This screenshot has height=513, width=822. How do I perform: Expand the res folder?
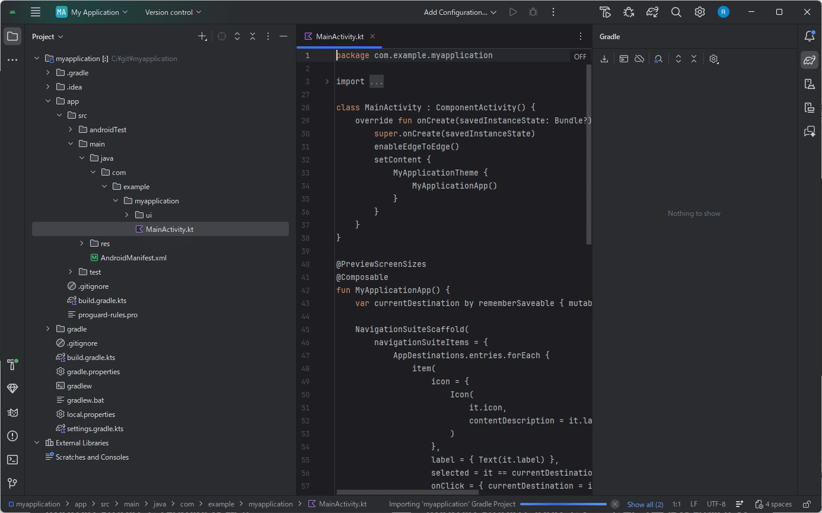[x=82, y=244]
